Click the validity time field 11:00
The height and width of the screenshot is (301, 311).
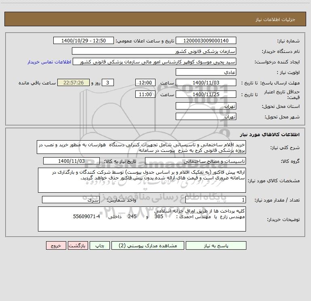coord(145,94)
